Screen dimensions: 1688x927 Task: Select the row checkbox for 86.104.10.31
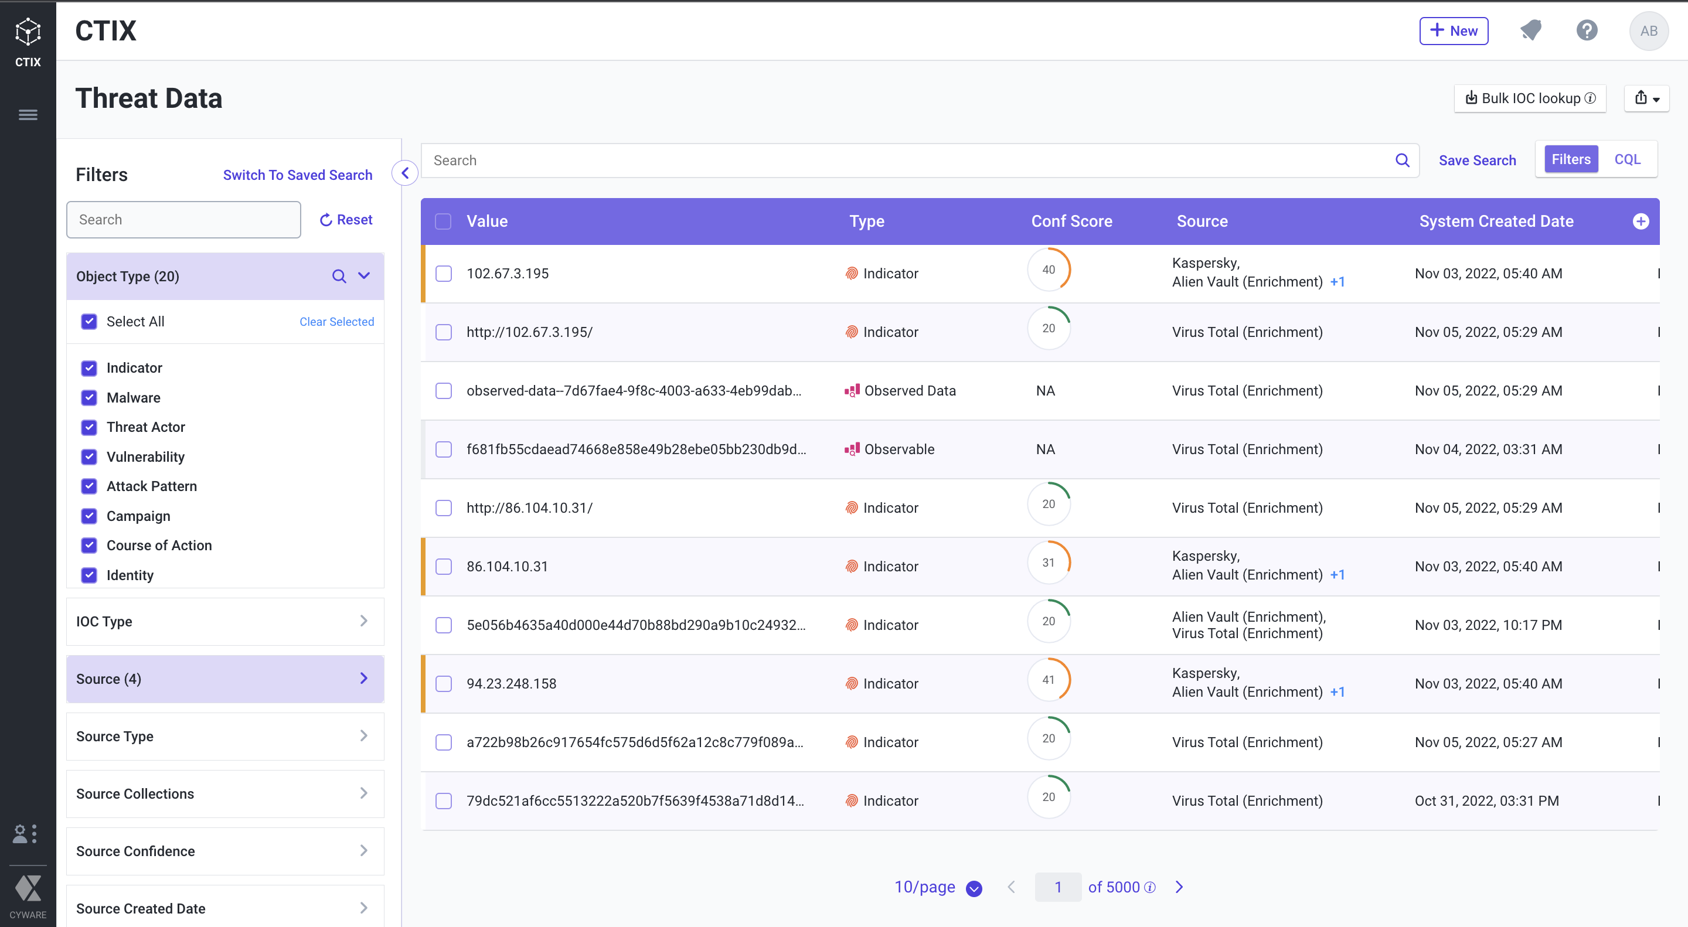(444, 567)
